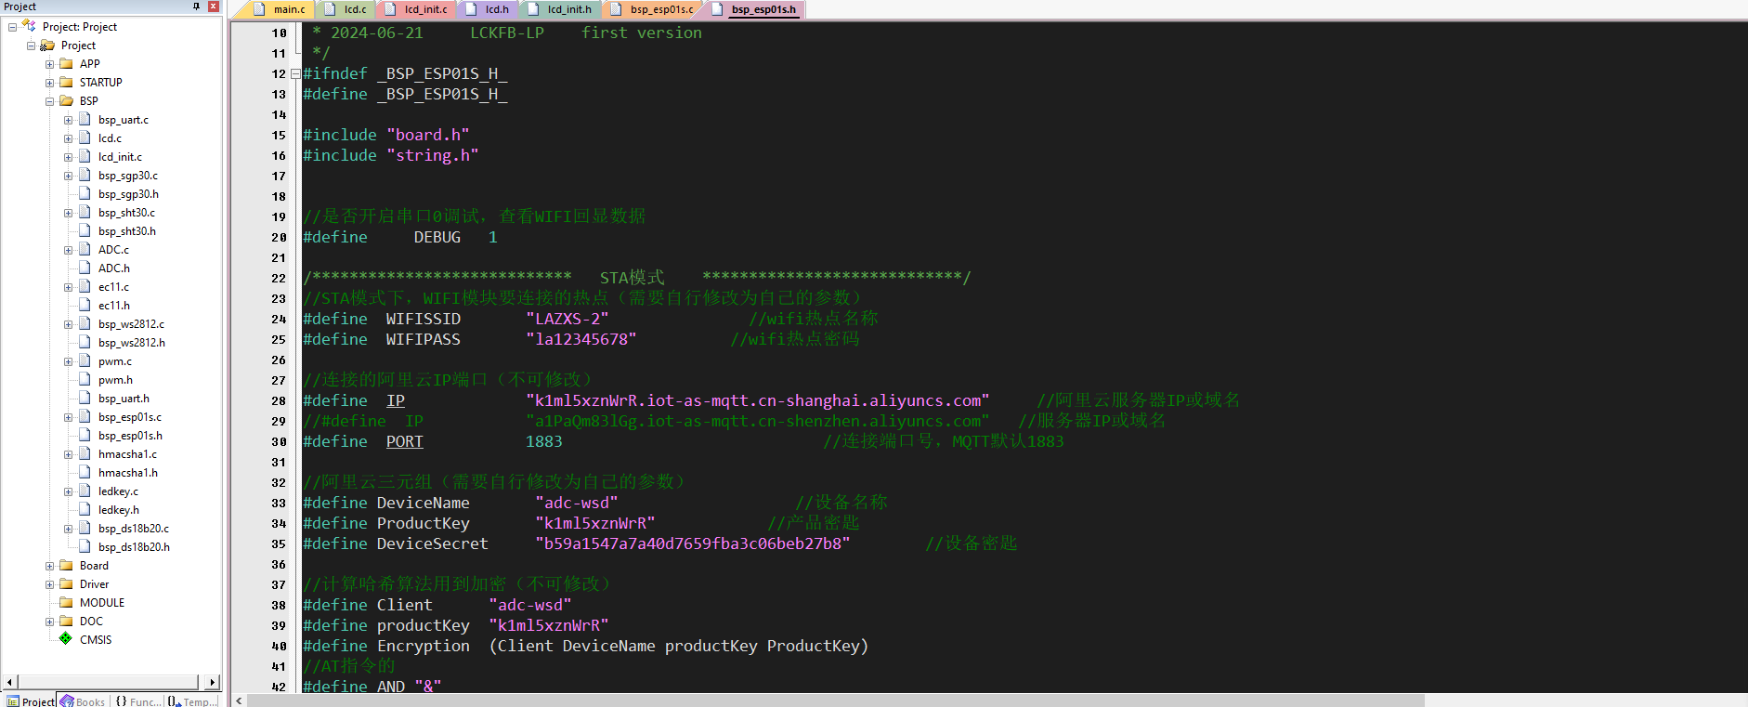Click the PORT value 1883

tap(543, 441)
